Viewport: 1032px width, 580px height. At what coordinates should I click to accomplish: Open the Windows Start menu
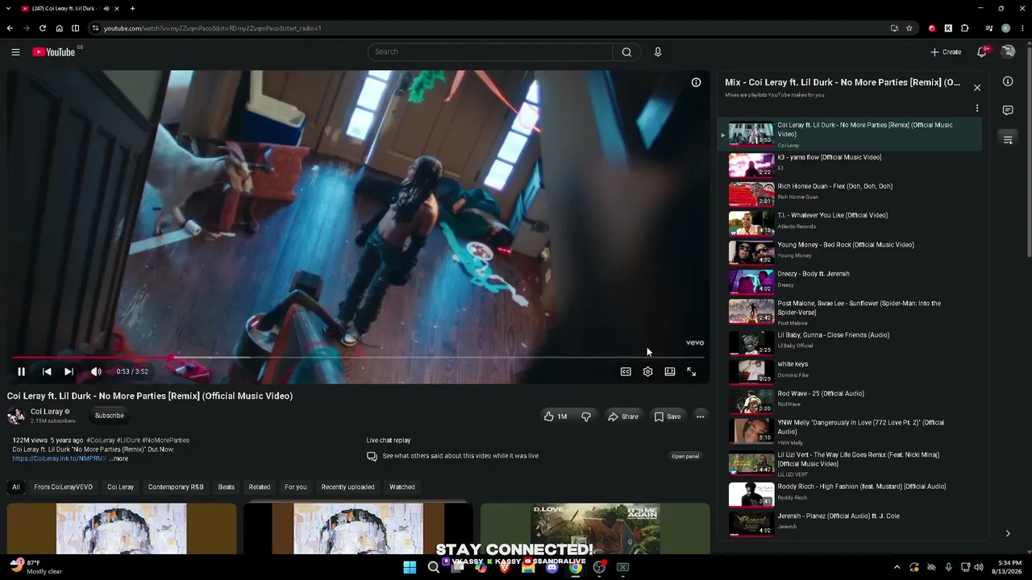click(410, 567)
